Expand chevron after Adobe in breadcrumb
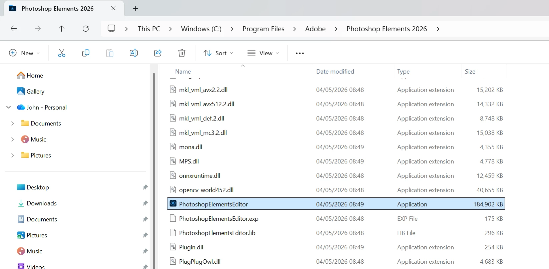This screenshot has height=269, width=549. pos(336,29)
